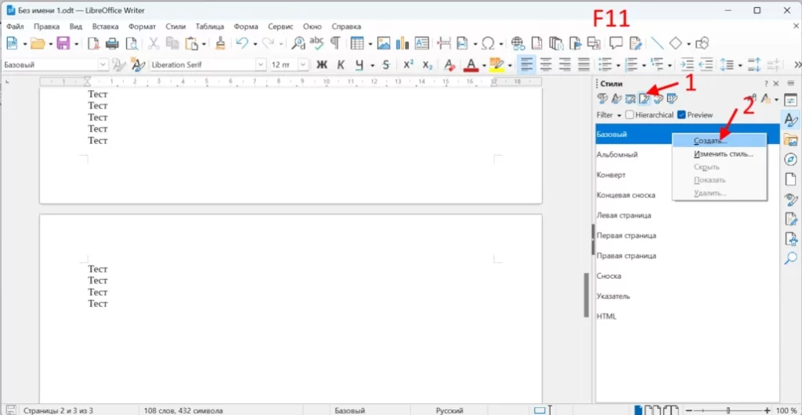Run the spelling check abc icon

click(x=317, y=43)
